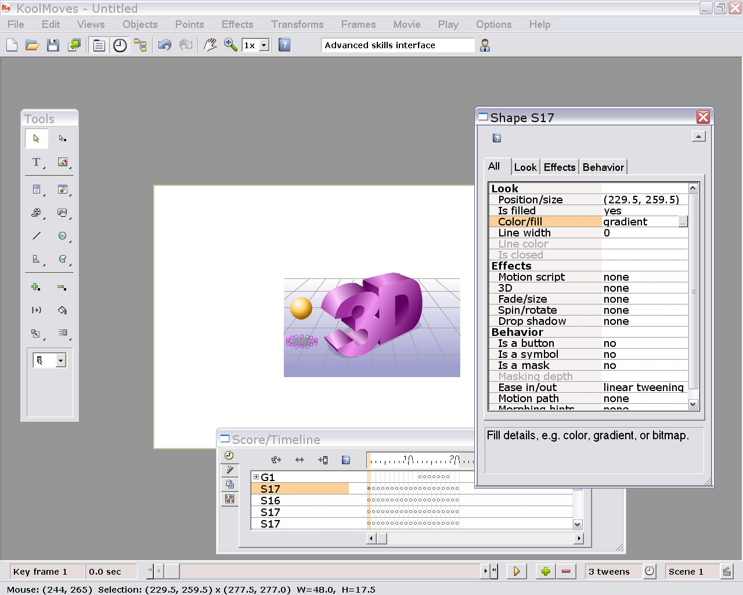Open the Transforms menu
The height and width of the screenshot is (595, 743).
pyautogui.click(x=297, y=24)
